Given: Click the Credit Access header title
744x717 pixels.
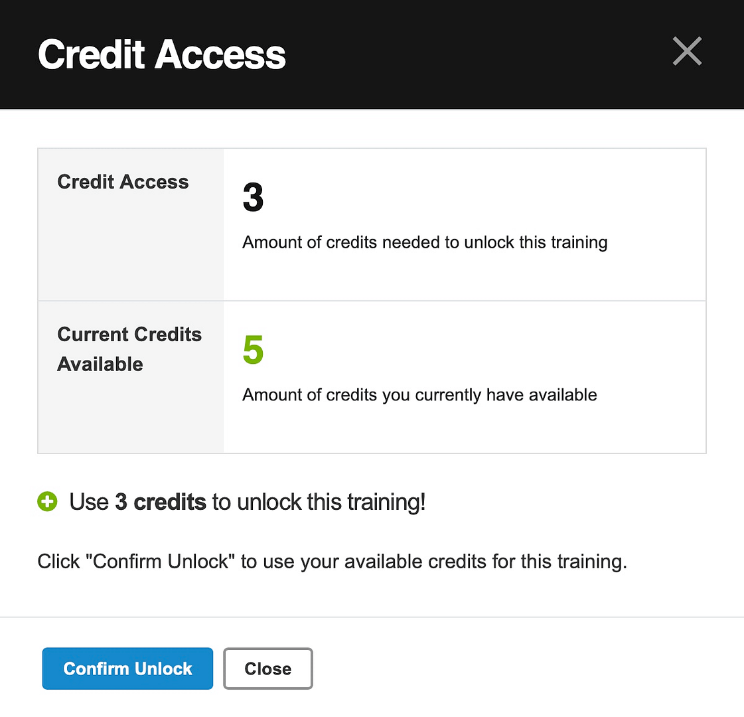Looking at the screenshot, I should [x=161, y=54].
